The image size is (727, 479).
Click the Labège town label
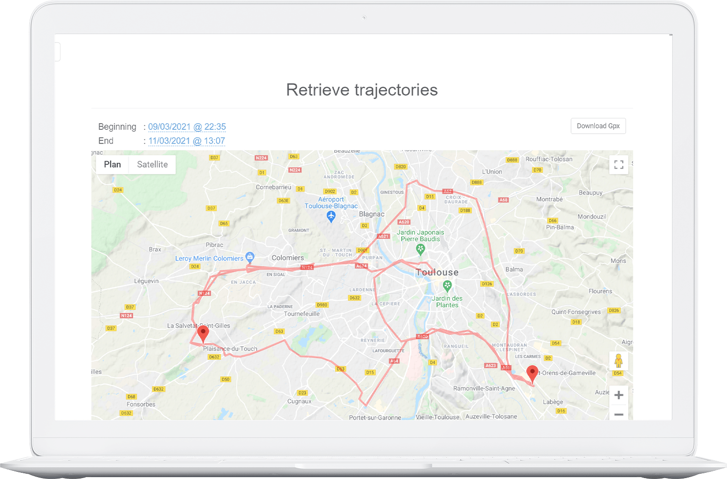pyautogui.click(x=553, y=402)
